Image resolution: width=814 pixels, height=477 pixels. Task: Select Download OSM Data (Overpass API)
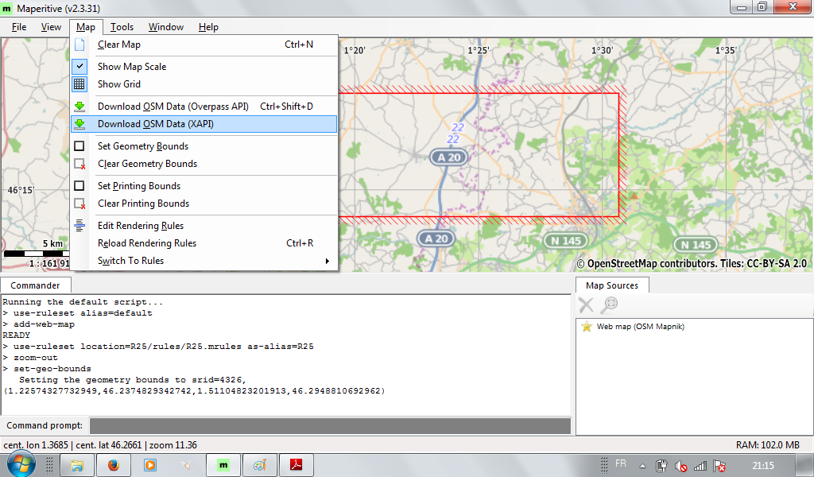[204, 107]
